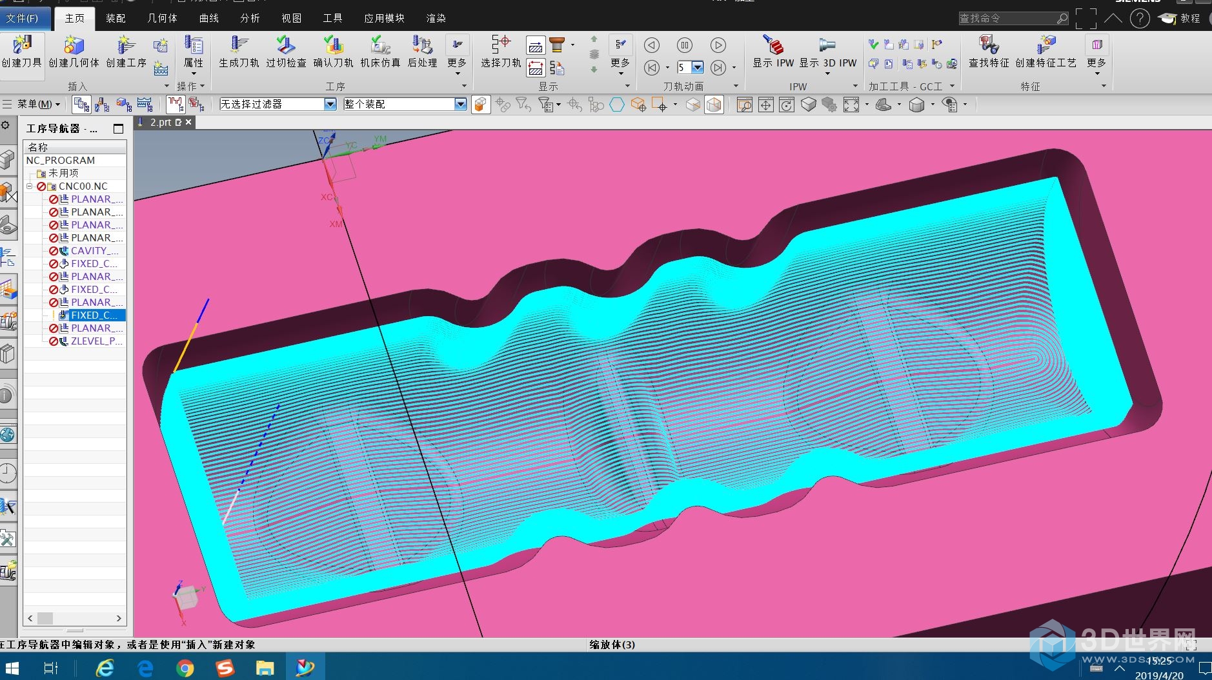The image size is (1212, 680).
Task: Open the 文件(F) menu
Action: coord(23,18)
